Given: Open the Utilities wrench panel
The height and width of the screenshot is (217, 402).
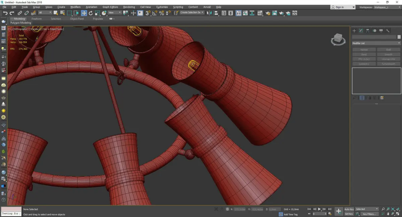Looking at the screenshot, I should click(x=388, y=31).
